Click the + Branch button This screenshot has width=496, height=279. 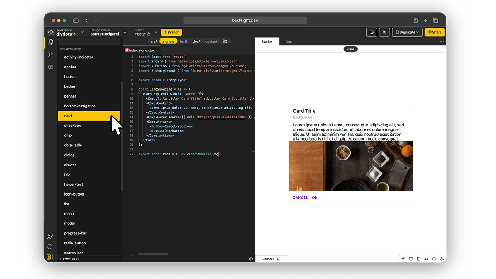[172, 32]
